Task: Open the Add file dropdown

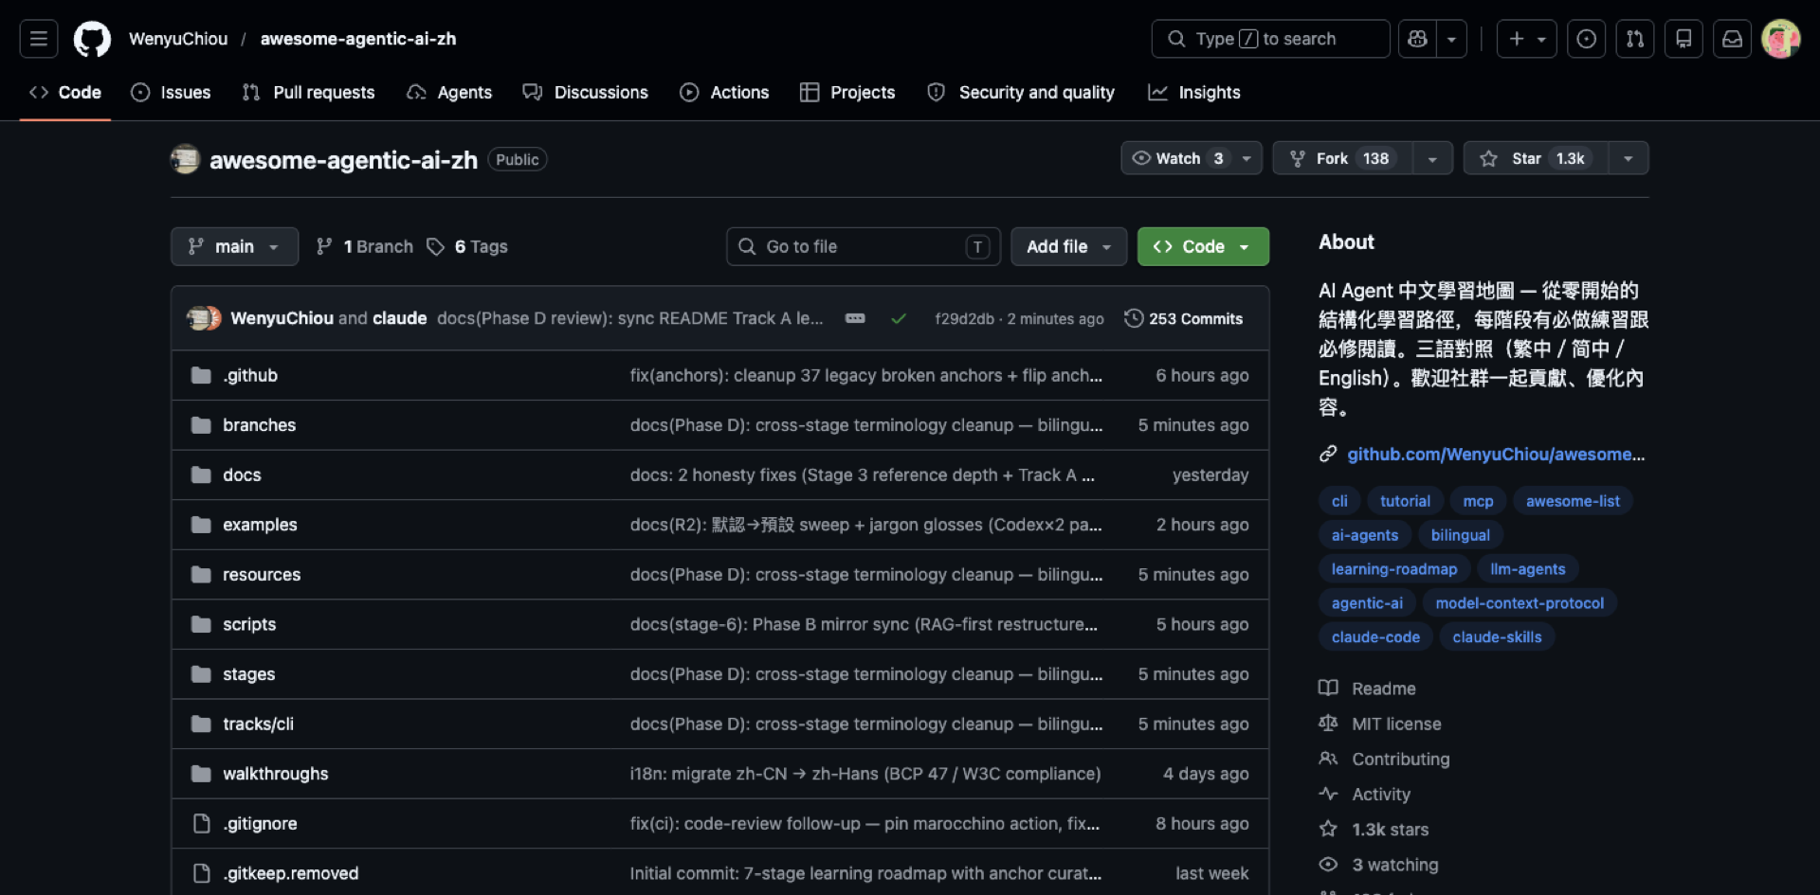Action: (x=1068, y=246)
